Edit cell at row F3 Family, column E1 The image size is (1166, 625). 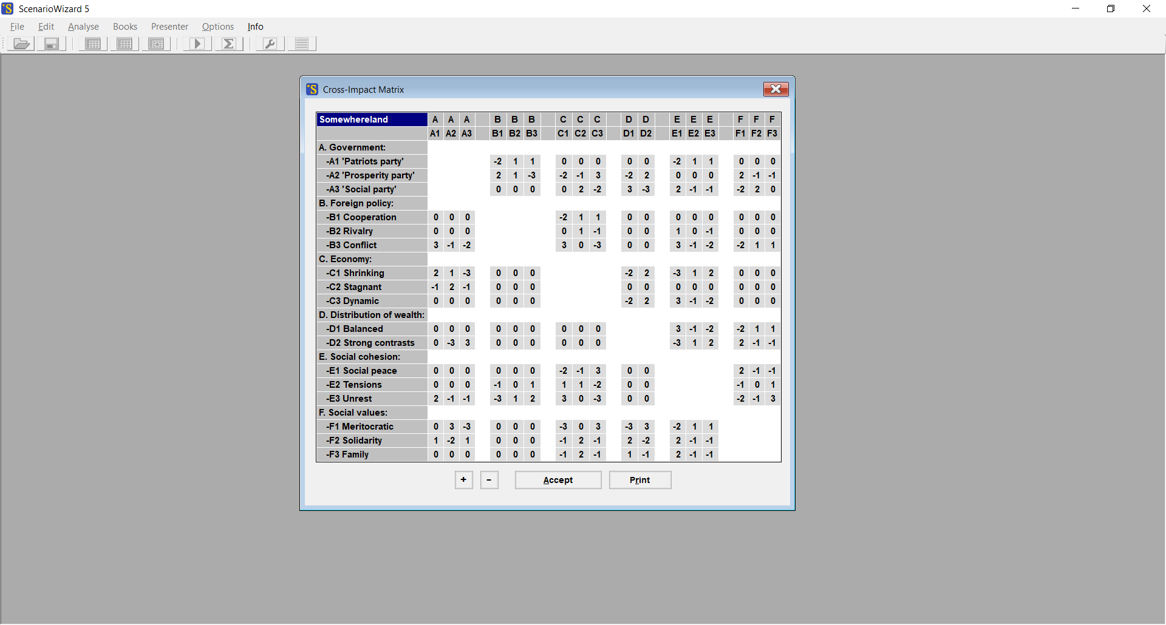pos(678,454)
